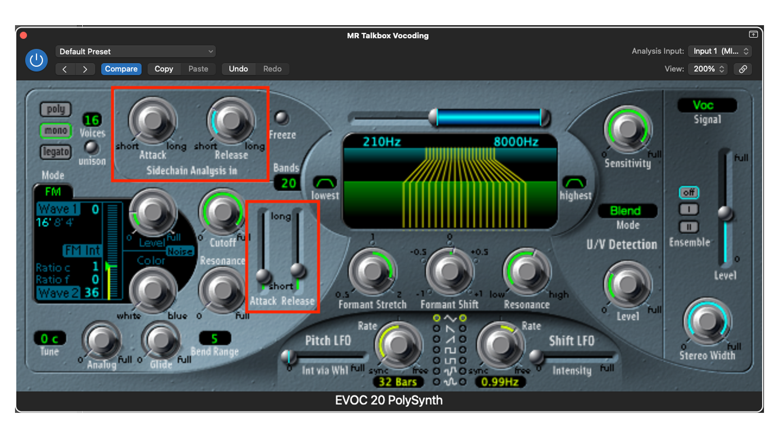The height and width of the screenshot is (438, 779).
Task: Click the Stereo Width knob
Action: pyautogui.click(x=707, y=322)
